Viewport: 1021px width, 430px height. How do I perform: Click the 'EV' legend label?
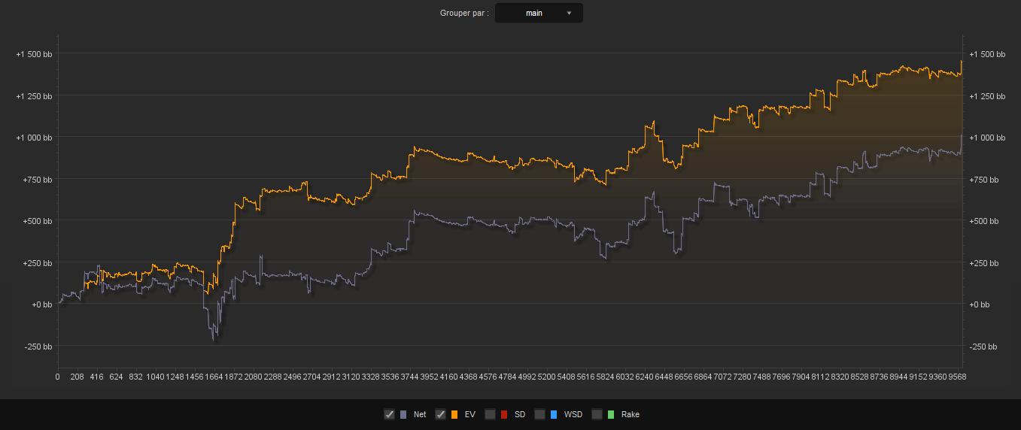point(469,414)
